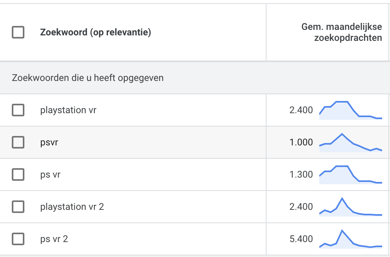Select the playstation vr 2 keyword text
This screenshot has height=257, width=390.
click(x=72, y=207)
